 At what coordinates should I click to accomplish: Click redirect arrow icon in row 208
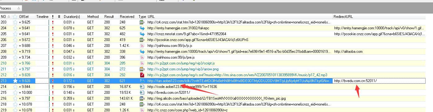pyautogui.click(x=142, y=52)
